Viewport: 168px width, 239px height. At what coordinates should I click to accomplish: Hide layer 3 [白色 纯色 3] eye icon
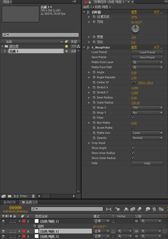click(x=3, y=236)
